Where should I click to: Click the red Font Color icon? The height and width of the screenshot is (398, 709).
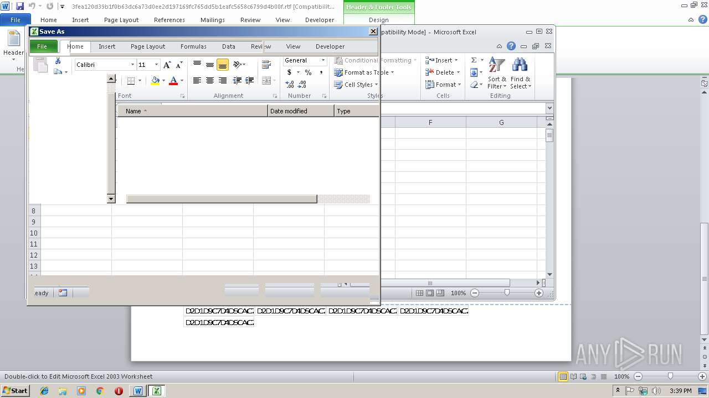tap(173, 81)
